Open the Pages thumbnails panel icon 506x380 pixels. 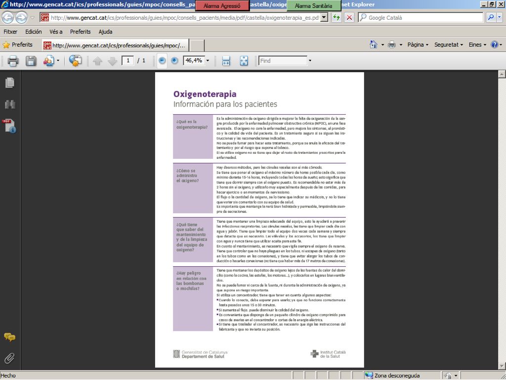[10, 83]
